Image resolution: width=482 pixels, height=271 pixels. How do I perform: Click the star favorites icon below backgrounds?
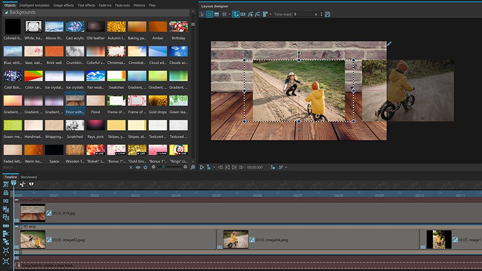(145, 167)
